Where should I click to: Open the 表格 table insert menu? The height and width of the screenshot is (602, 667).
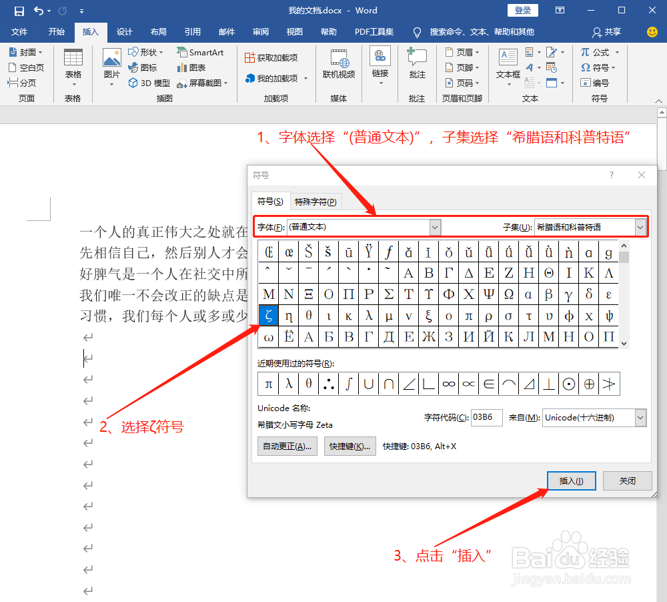tap(73, 67)
